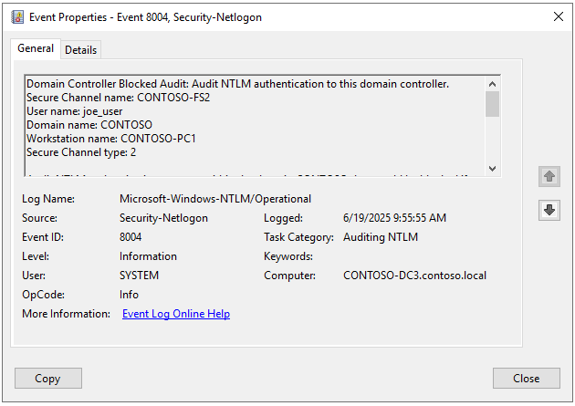Close the dialog with the title bar X
Viewport: 575px width, 406px height.
click(558, 16)
